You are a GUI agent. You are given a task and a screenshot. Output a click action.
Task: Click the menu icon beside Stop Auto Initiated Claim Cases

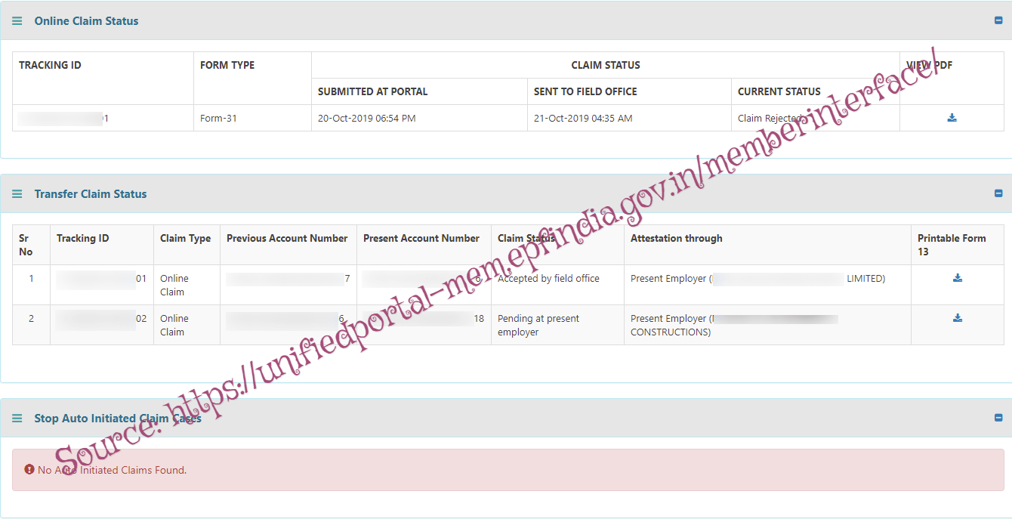(x=17, y=419)
